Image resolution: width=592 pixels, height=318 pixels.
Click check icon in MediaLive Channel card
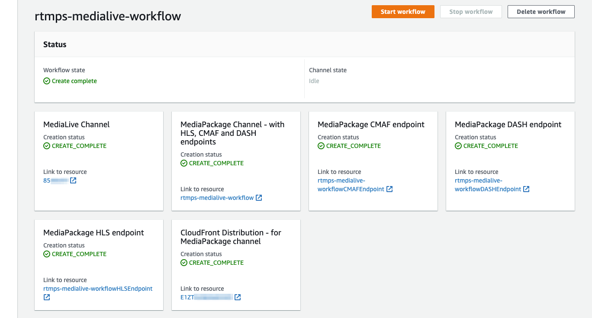[x=47, y=146]
